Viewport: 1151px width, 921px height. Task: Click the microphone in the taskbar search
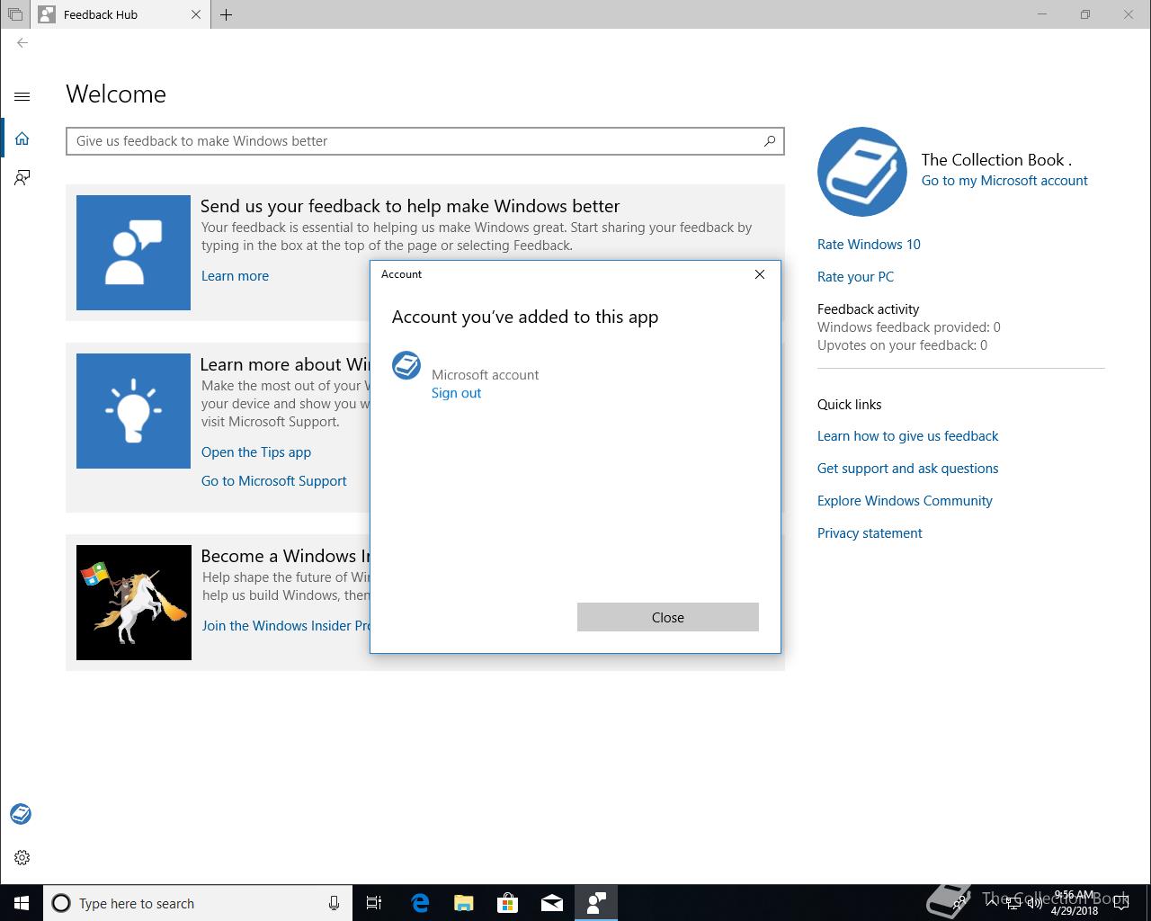click(x=334, y=903)
